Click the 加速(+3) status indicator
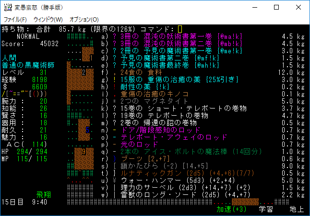Viewport: 310px width, 216px height. tap(231, 209)
